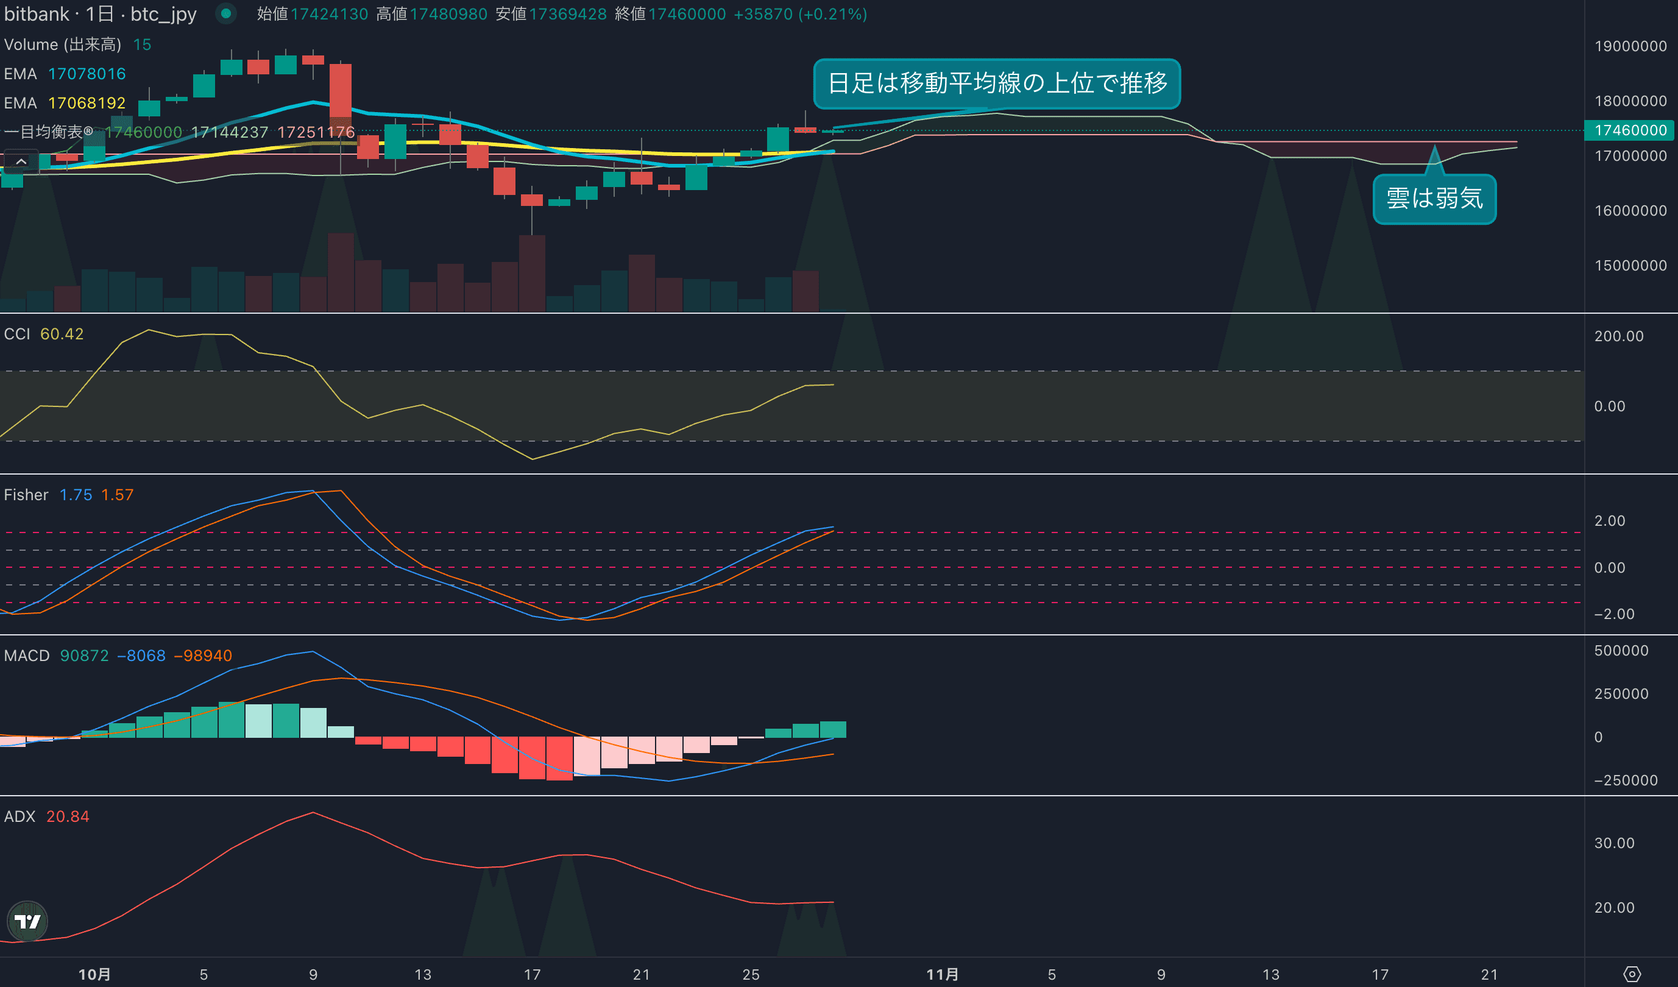1678x987 pixels.
Task: Select the CCI indicator legend label
Action: (x=17, y=334)
